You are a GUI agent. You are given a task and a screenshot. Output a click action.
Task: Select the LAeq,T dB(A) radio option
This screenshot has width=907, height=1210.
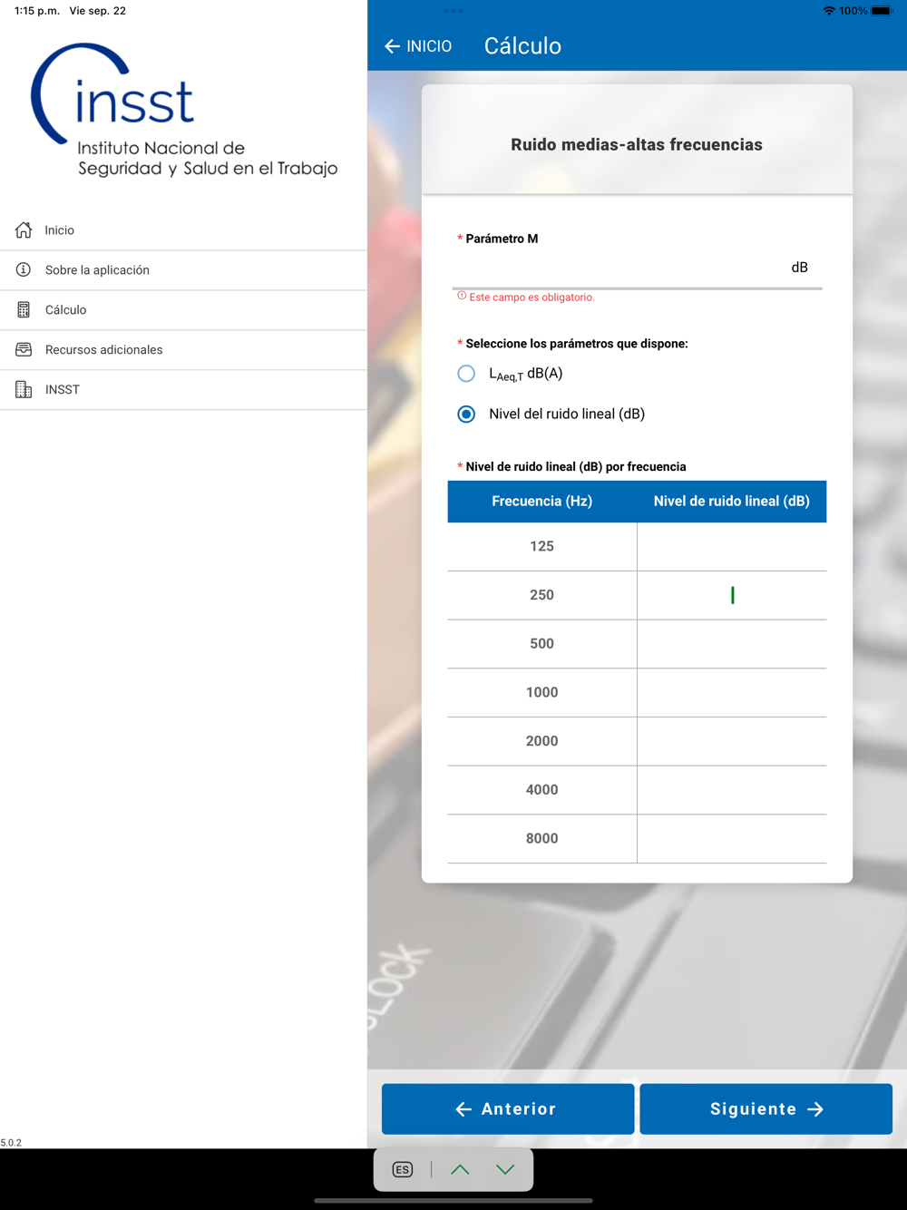pos(466,374)
